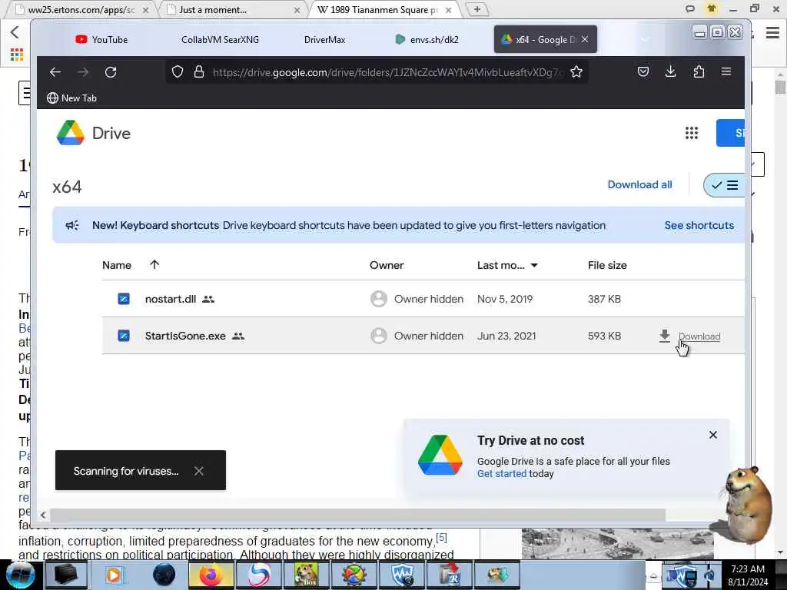Reload the Google Drive page
The height and width of the screenshot is (590, 787).
[x=111, y=72]
